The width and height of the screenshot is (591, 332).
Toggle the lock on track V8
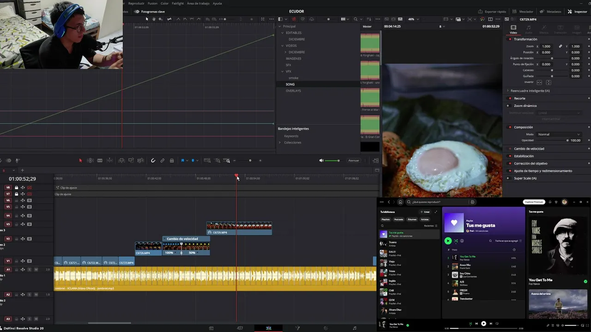tap(17, 188)
